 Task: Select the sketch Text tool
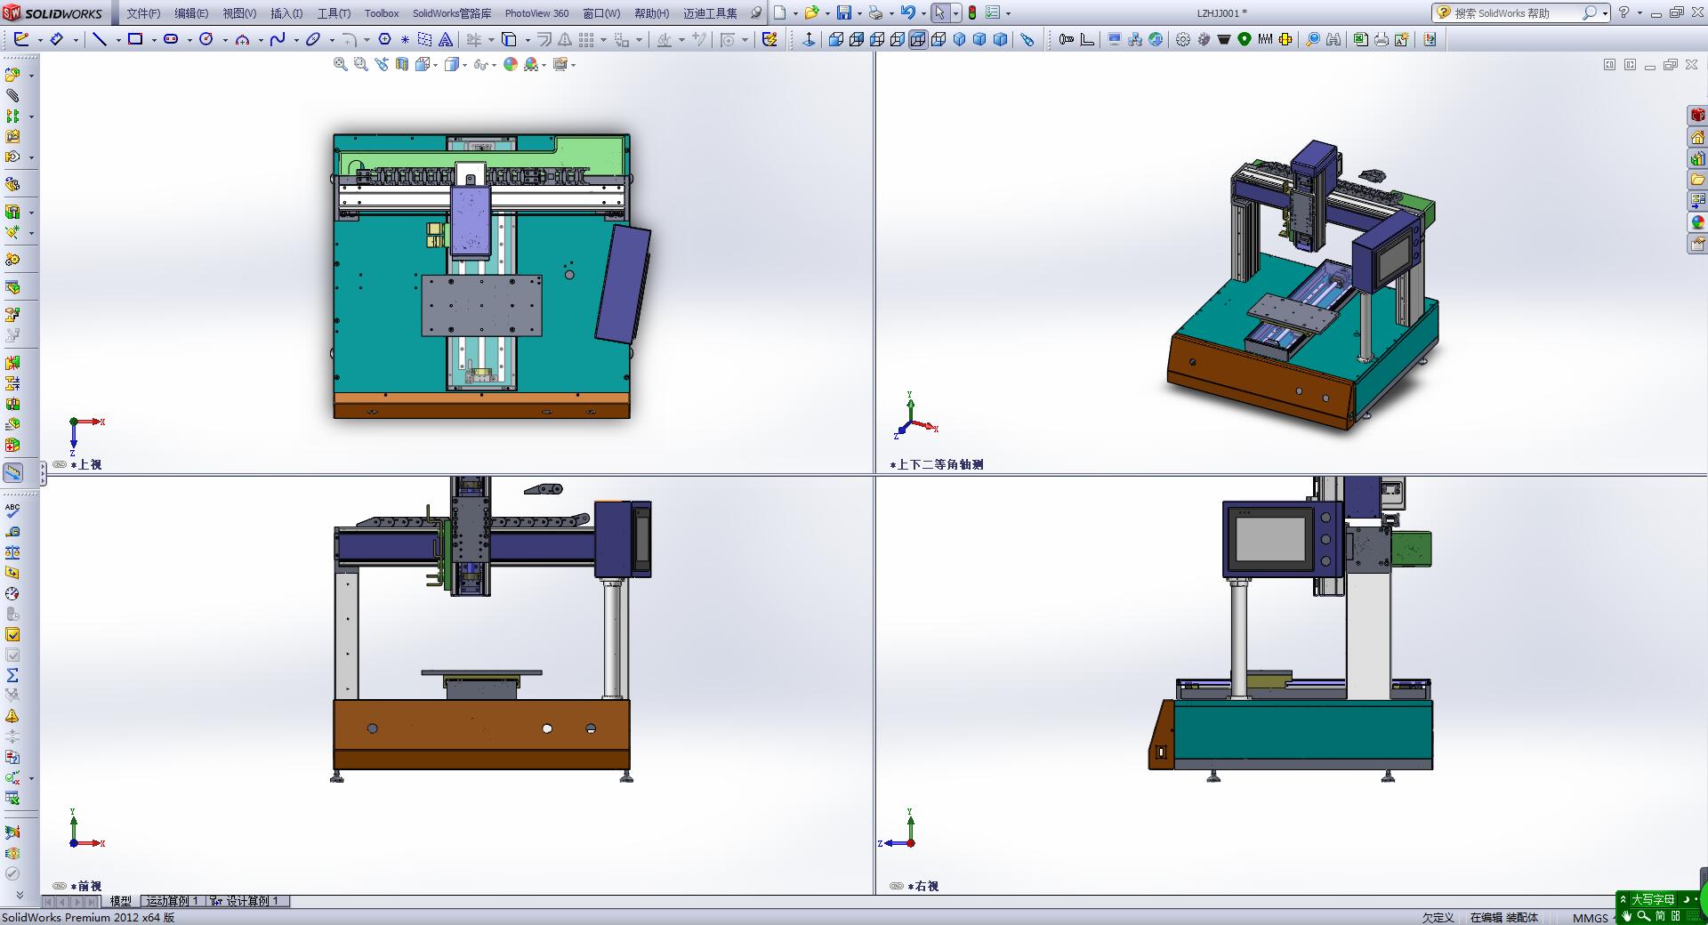tap(446, 39)
